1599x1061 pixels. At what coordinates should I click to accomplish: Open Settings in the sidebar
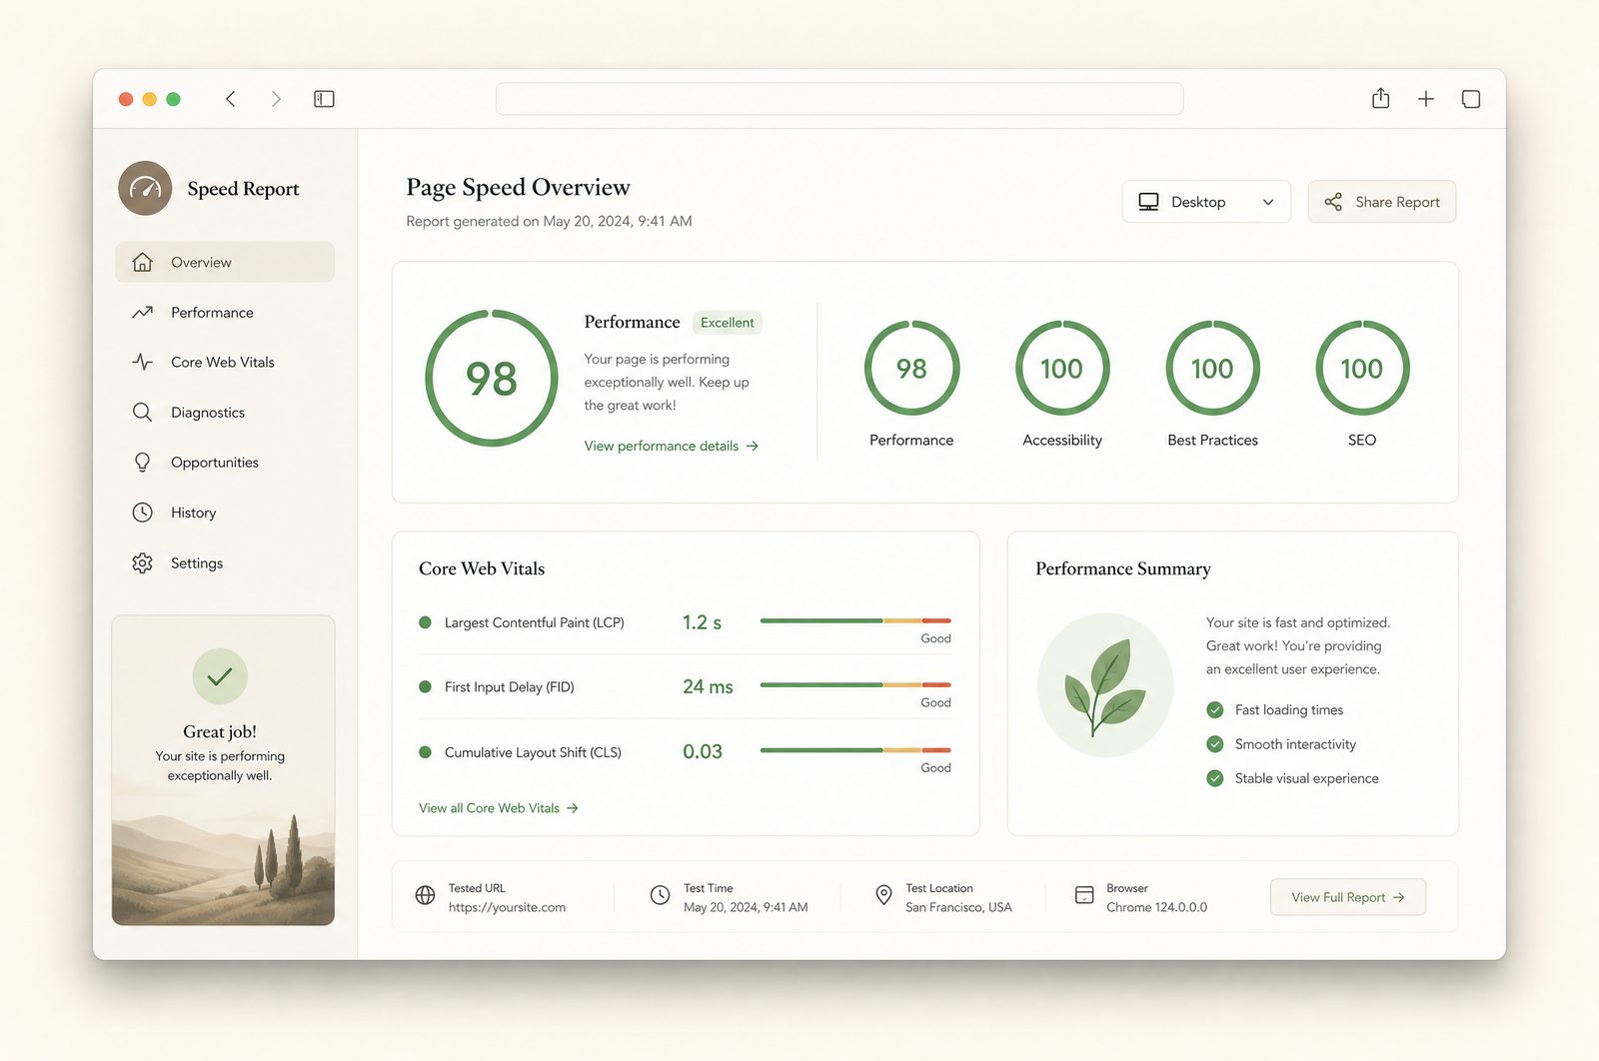tap(225, 562)
